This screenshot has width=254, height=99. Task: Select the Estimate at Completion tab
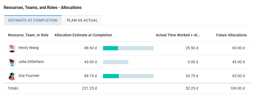tap(33, 20)
